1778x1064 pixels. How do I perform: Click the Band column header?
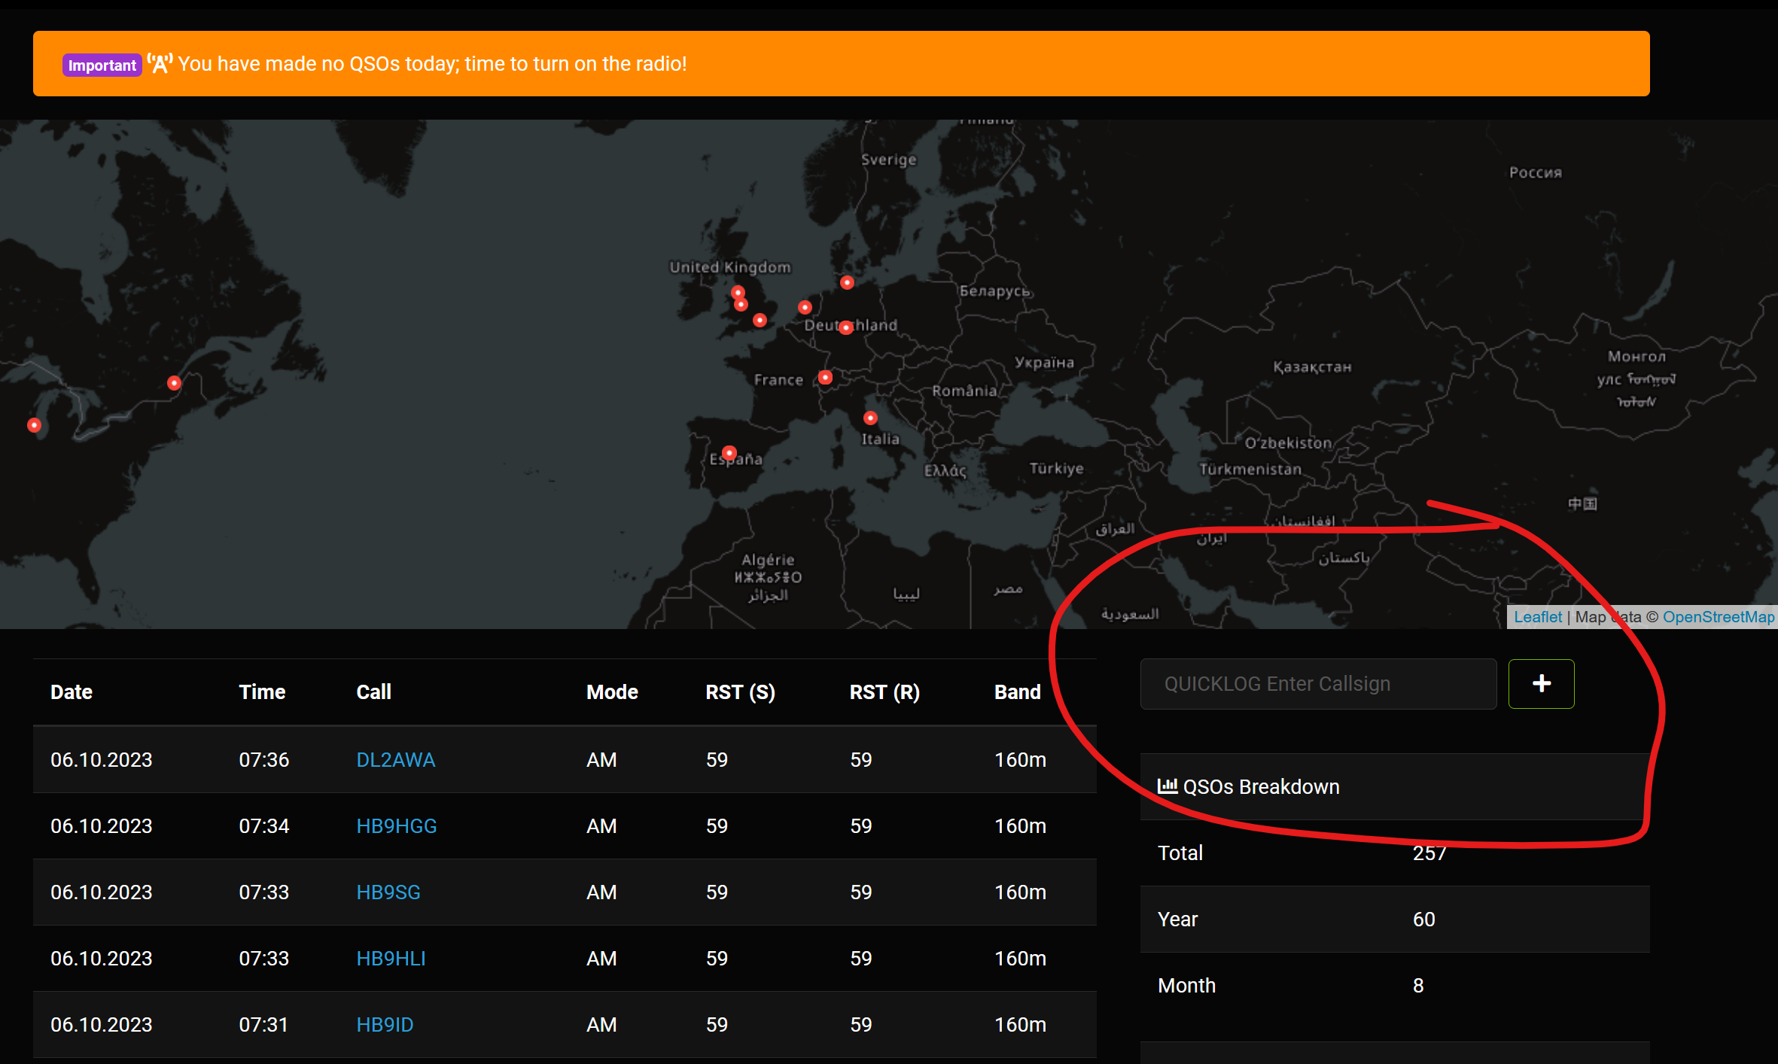tap(1017, 692)
